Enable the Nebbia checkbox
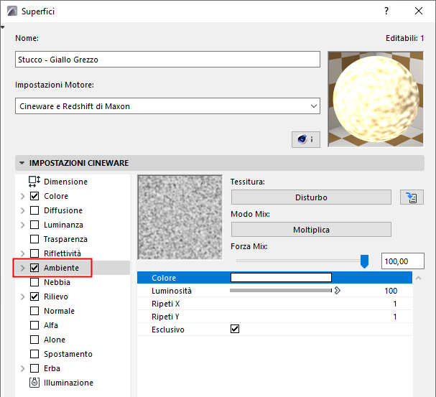 pos(34,282)
